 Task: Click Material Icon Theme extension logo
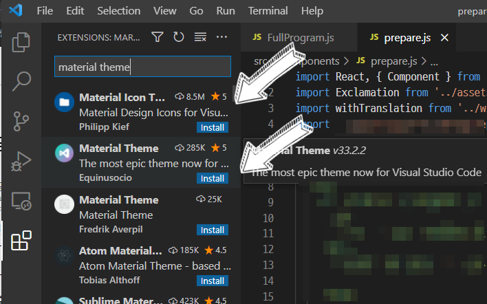[64, 102]
